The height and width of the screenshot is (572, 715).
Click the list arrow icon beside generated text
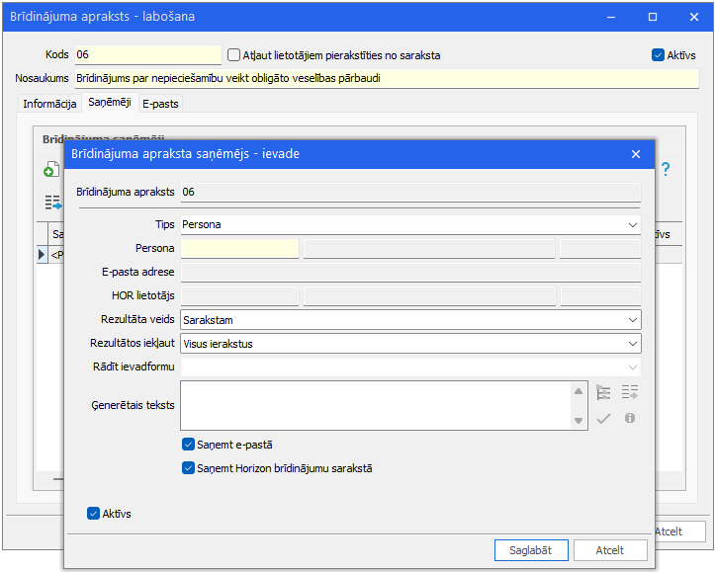pyautogui.click(x=630, y=392)
